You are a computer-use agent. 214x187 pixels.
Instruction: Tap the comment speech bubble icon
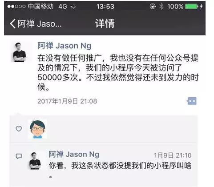(19, 156)
